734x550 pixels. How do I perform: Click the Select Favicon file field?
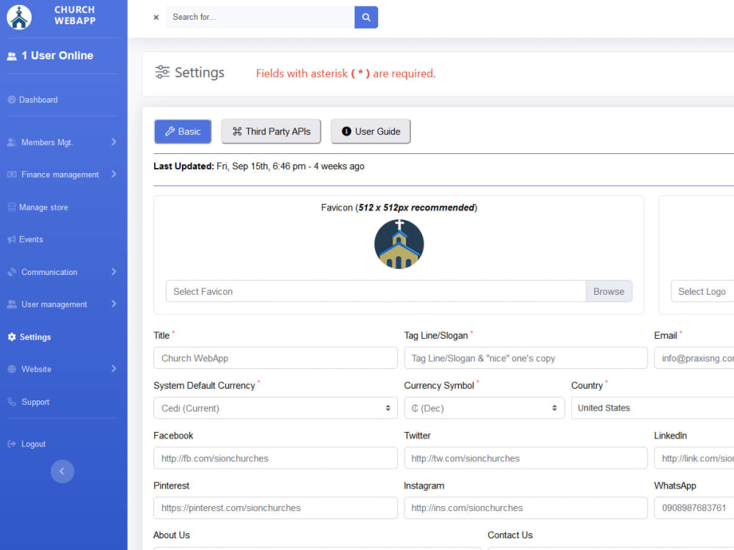[x=375, y=291]
